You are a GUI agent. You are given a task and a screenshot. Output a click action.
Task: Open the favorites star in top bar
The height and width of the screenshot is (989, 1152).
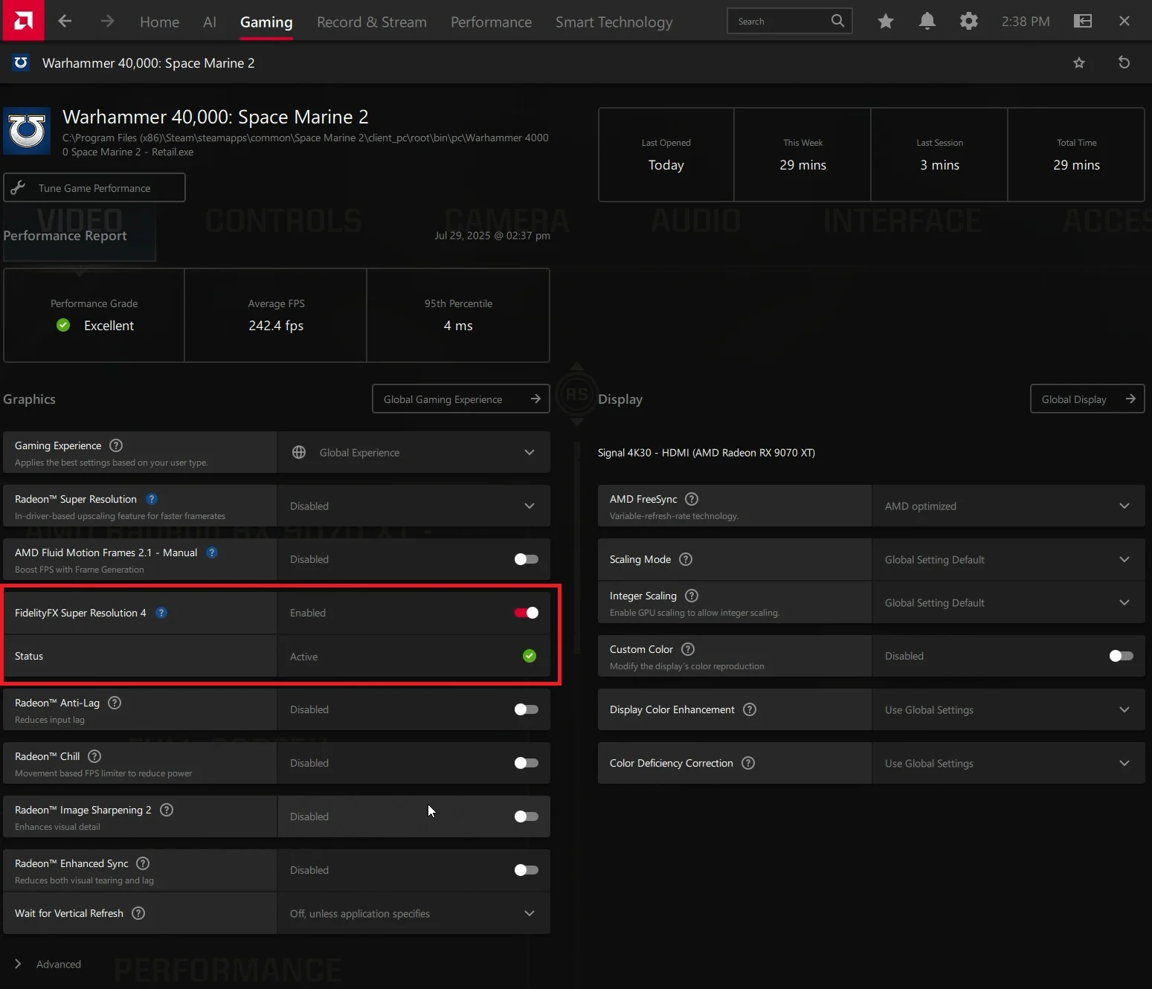click(x=885, y=22)
